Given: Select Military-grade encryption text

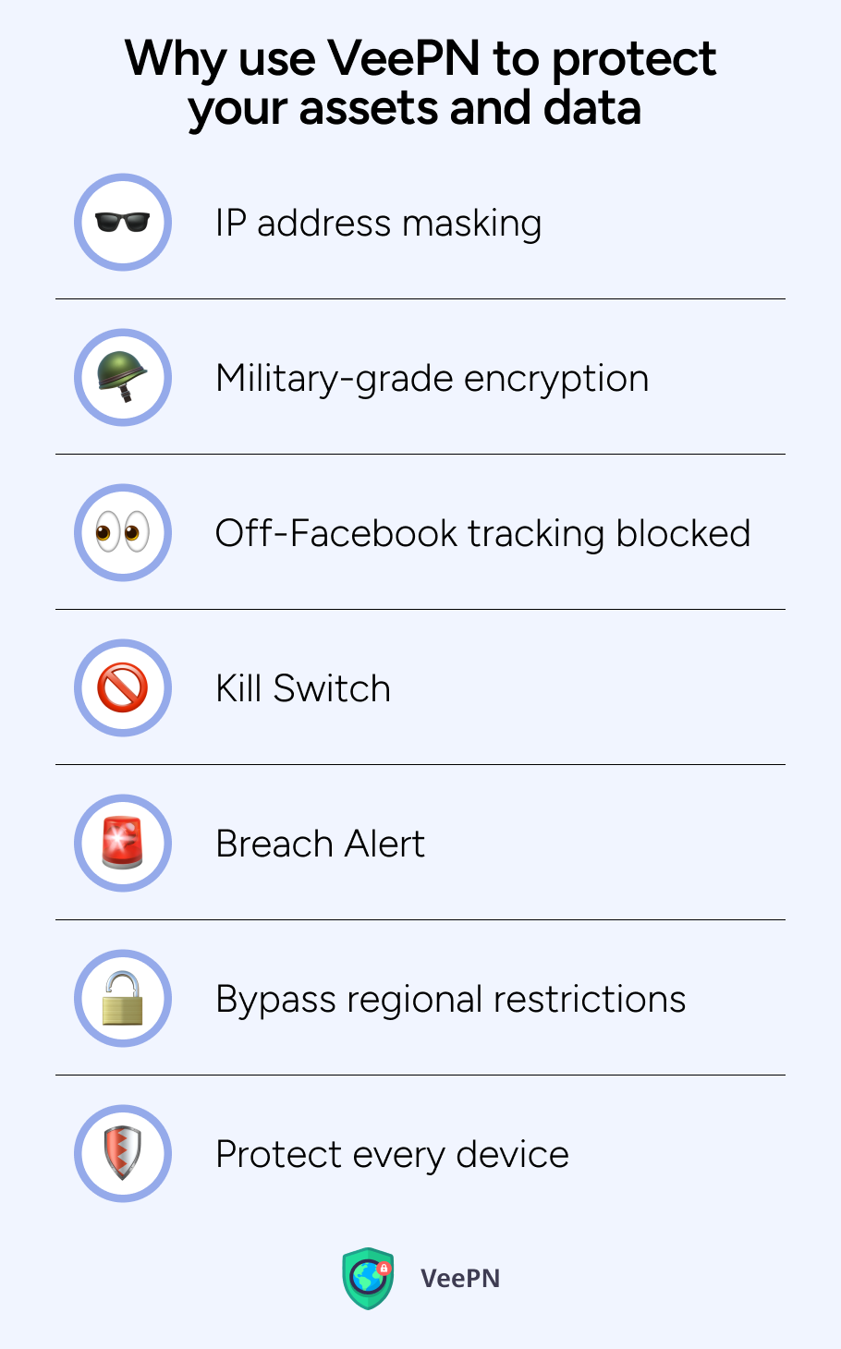Looking at the screenshot, I should [432, 379].
